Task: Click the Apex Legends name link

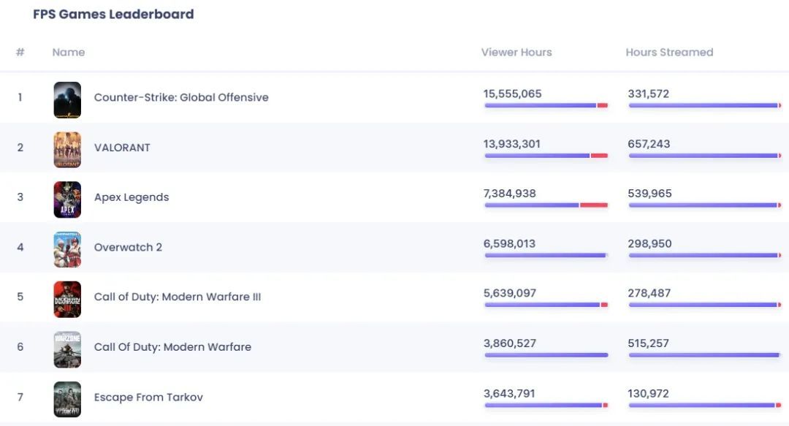Action: 131,197
